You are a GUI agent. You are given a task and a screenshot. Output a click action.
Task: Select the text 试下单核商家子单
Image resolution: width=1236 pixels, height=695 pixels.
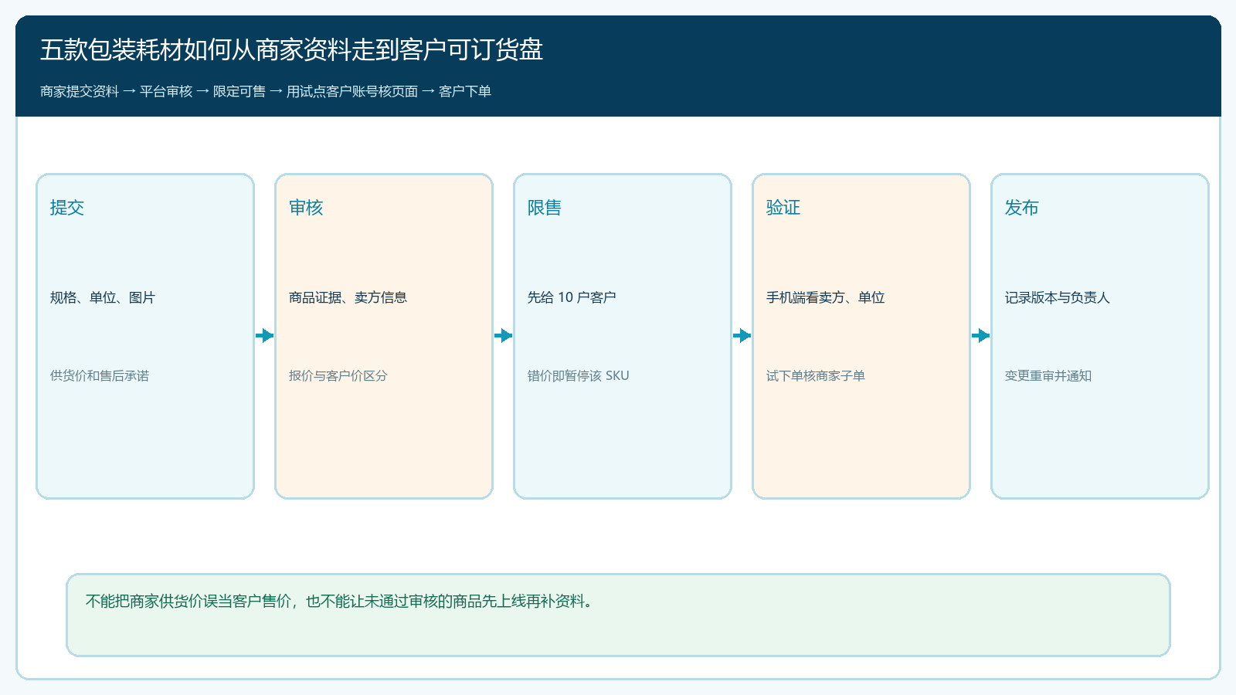pos(816,376)
